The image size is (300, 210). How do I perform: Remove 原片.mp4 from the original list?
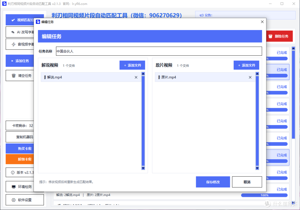(x=250, y=77)
